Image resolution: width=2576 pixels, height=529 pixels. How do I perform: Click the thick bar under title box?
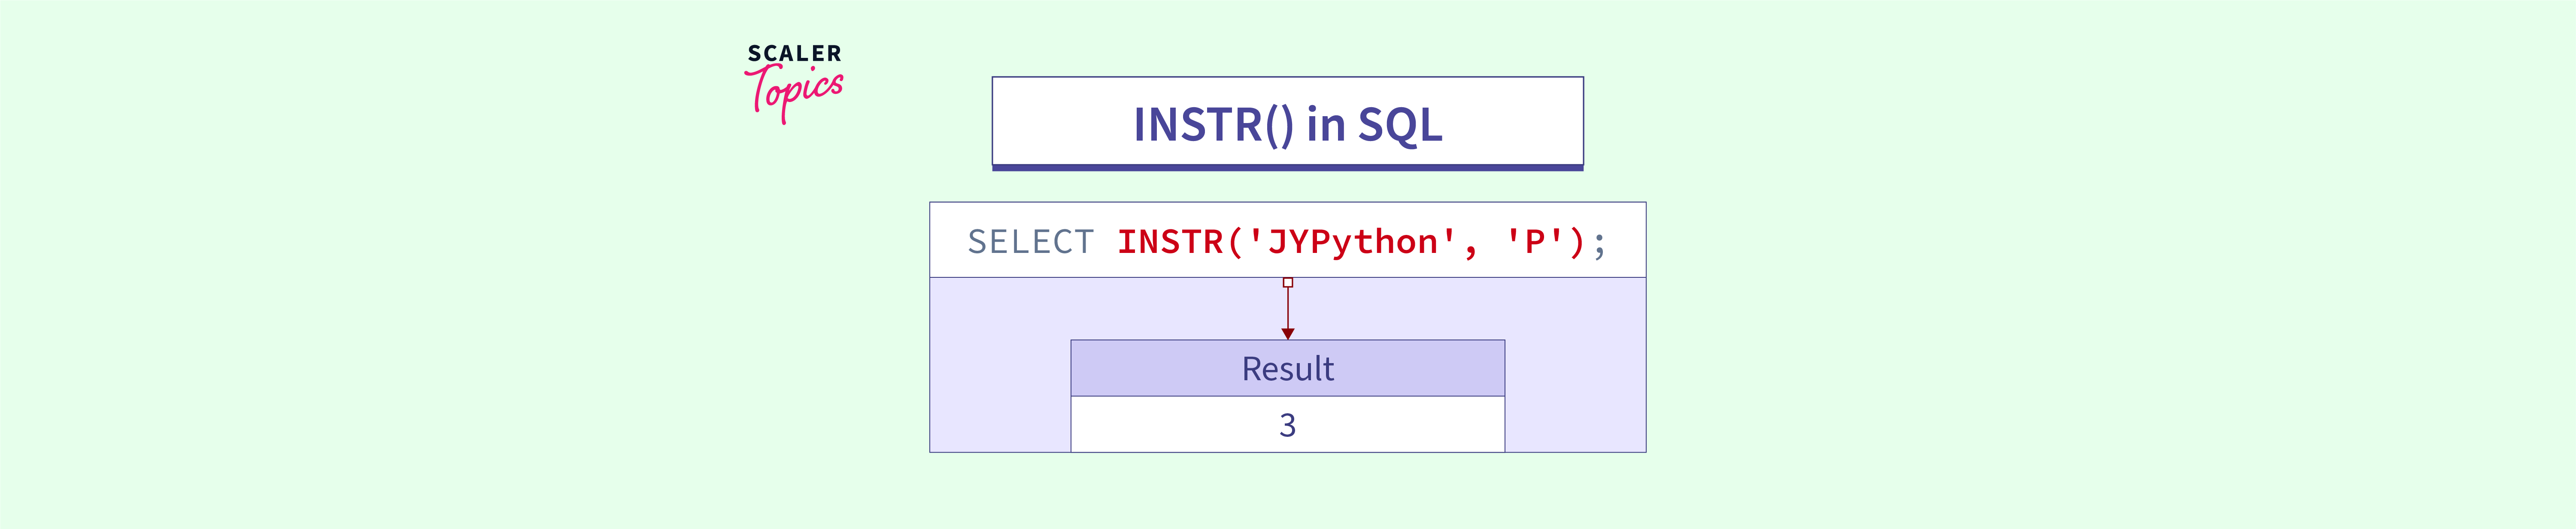1287,168
